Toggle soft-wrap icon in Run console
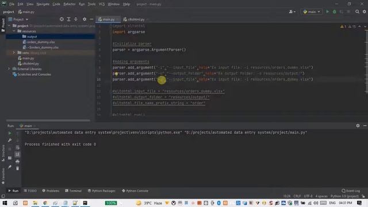Viewport: 368px width, 207px height. coord(18,148)
